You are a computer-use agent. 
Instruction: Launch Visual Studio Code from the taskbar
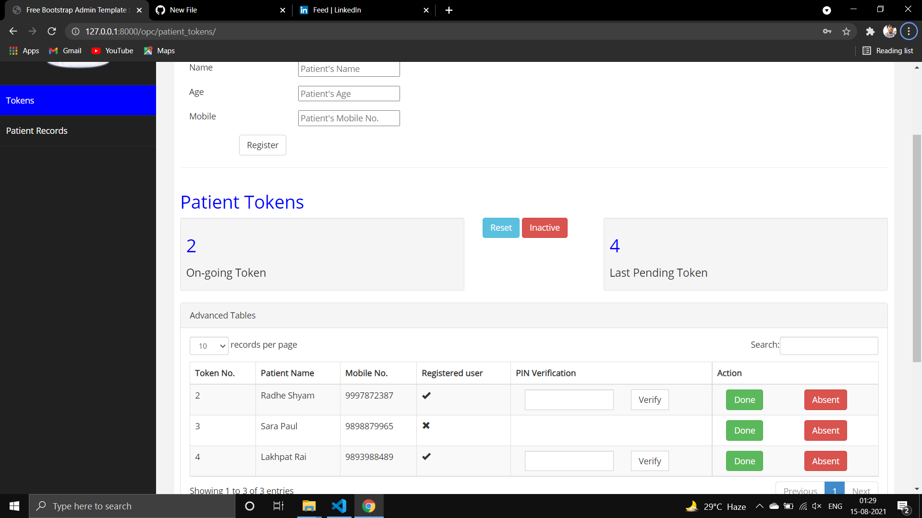tap(339, 506)
